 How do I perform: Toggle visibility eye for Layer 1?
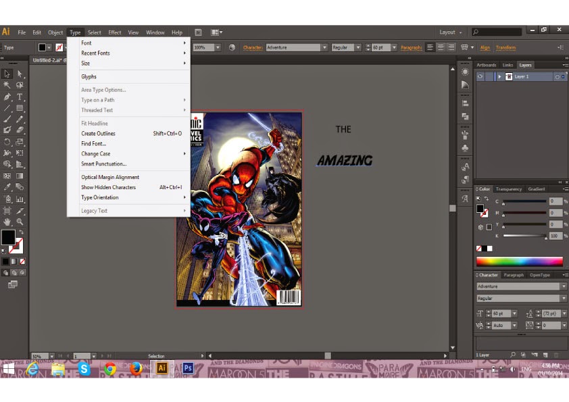click(x=480, y=76)
